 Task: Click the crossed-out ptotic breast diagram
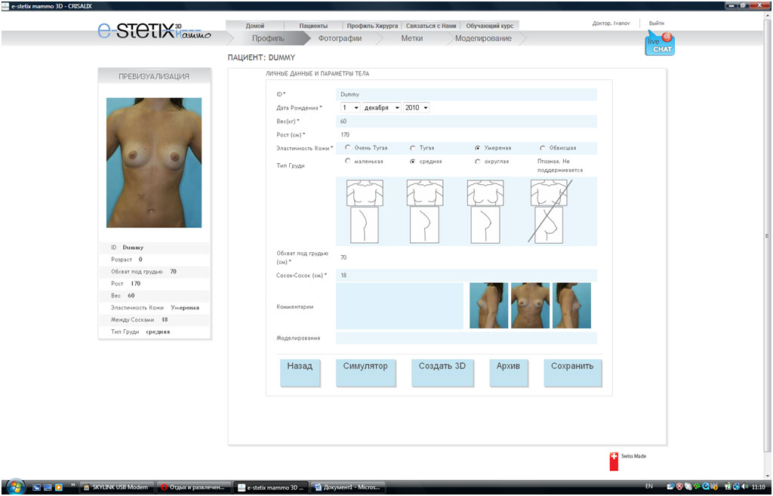549,211
